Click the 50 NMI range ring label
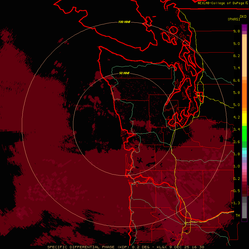249x249 pixels. (x=124, y=73)
